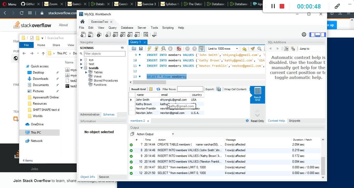The width and height of the screenshot is (354, 188).
Task: Close the ExerciseTwo connection tab
Action: 111,22
